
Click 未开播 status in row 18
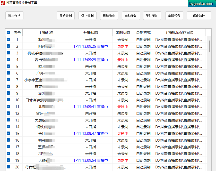coord(91,154)
